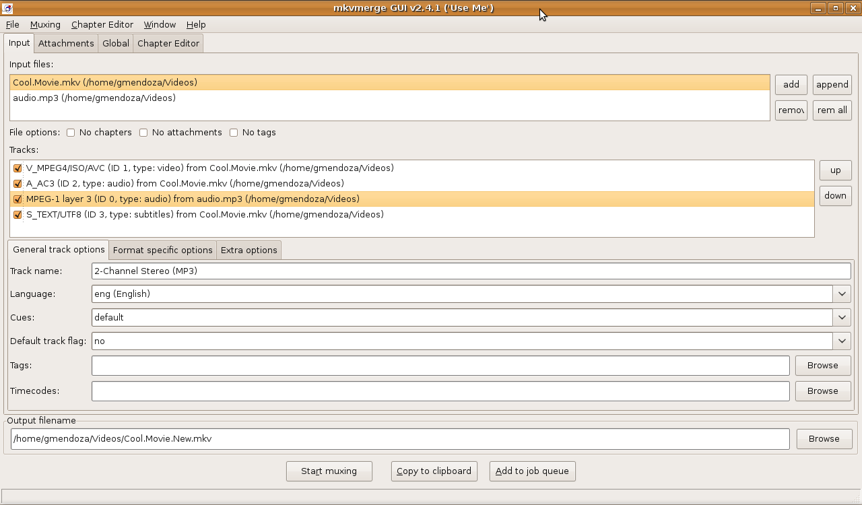The image size is (862, 505).
Task: Click the Timecodes input field
Action: (440, 391)
